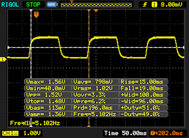The image size is (189, 138).
Task: Click the Vpp= 1.52V measurement
Action: click(44, 95)
